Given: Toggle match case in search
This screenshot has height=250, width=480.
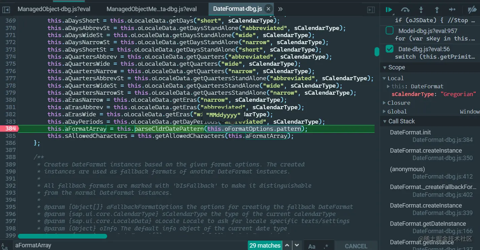Looking at the screenshot, I should [x=312, y=246].
